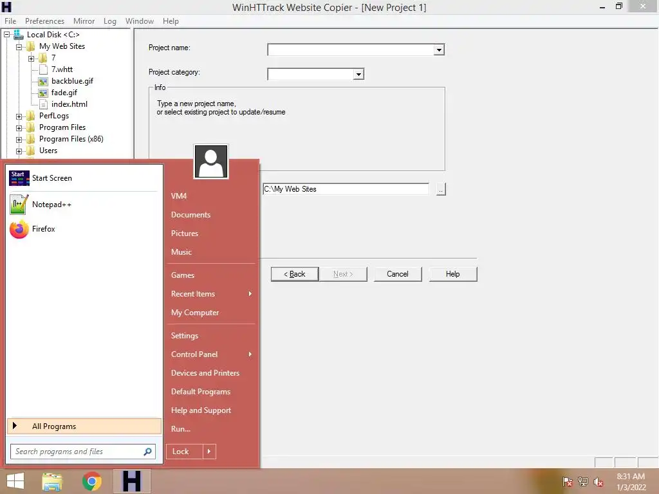Click the base path field C:\My Web Sites

click(x=346, y=190)
